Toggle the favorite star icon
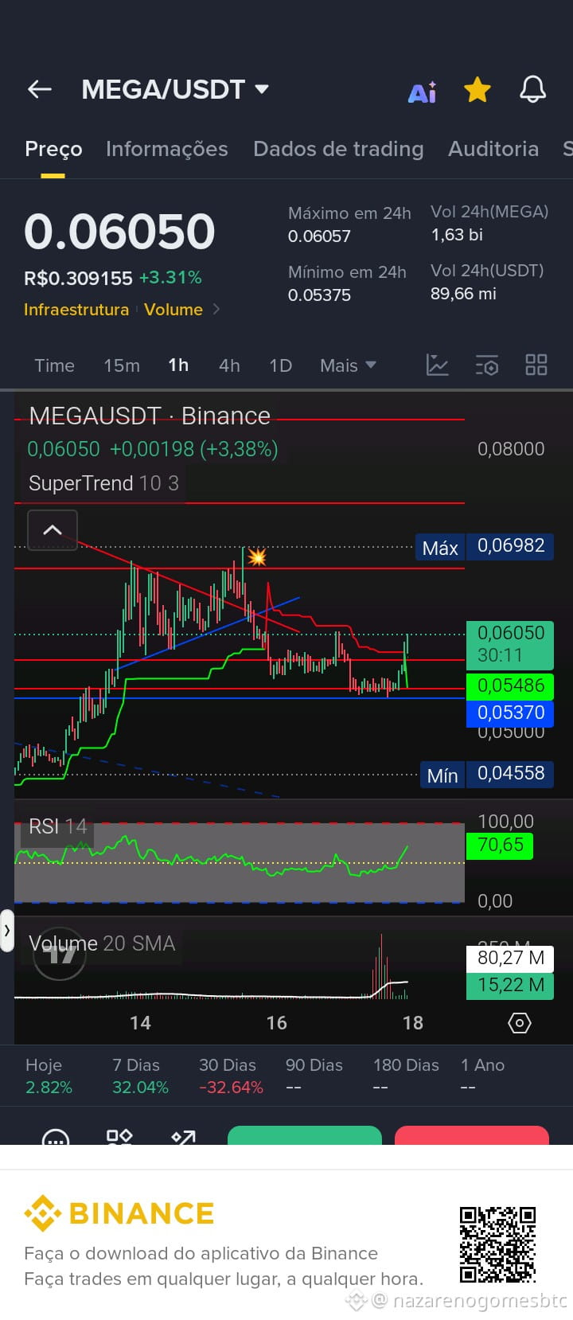 [477, 90]
